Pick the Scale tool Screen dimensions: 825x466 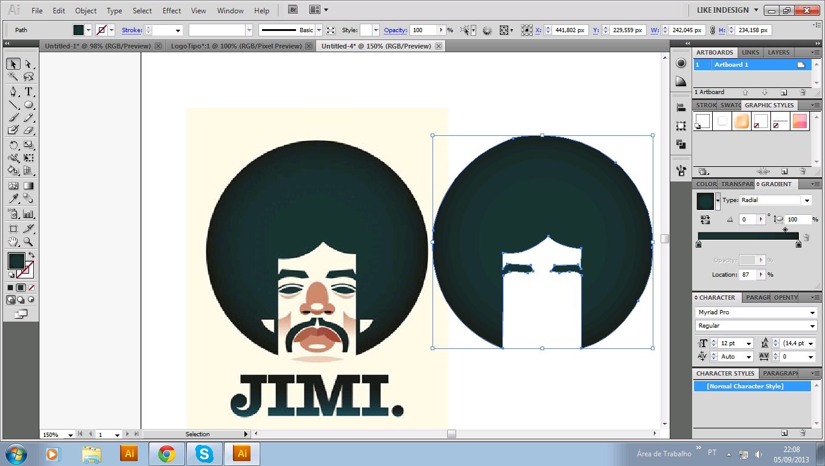(x=29, y=145)
